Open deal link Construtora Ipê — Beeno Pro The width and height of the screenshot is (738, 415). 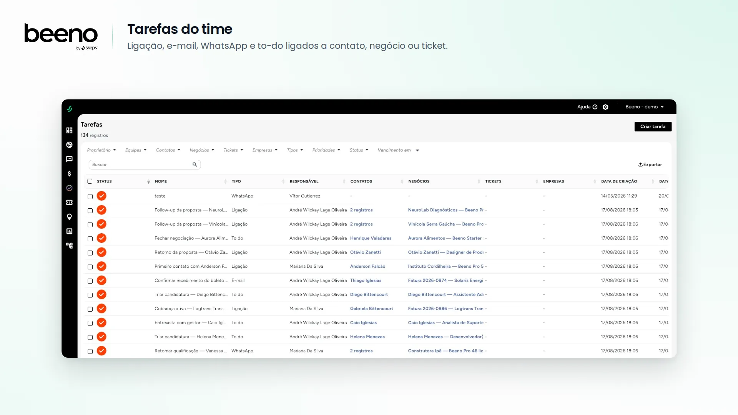(445, 351)
